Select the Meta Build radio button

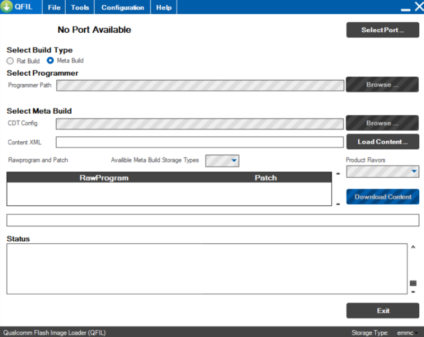coord(50,60)
